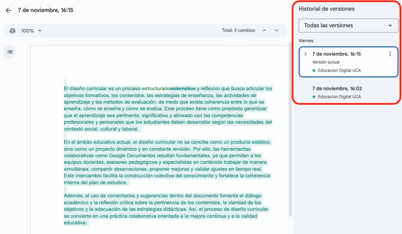Open the Todas las versiones dropdown
Viewport: 402px width, 234px height.
pyautogui.click(x=348, y=25)
